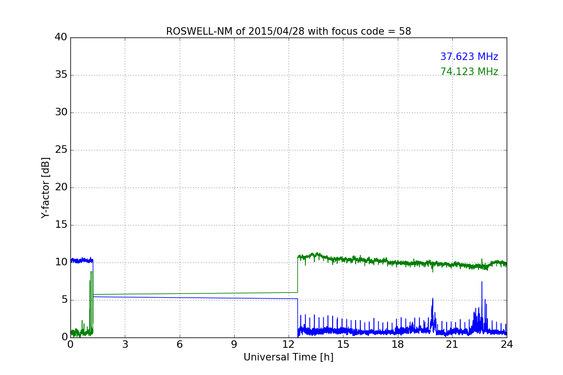
Task: Click the y-axis tick label 15
Action: [x=61, y=225]
